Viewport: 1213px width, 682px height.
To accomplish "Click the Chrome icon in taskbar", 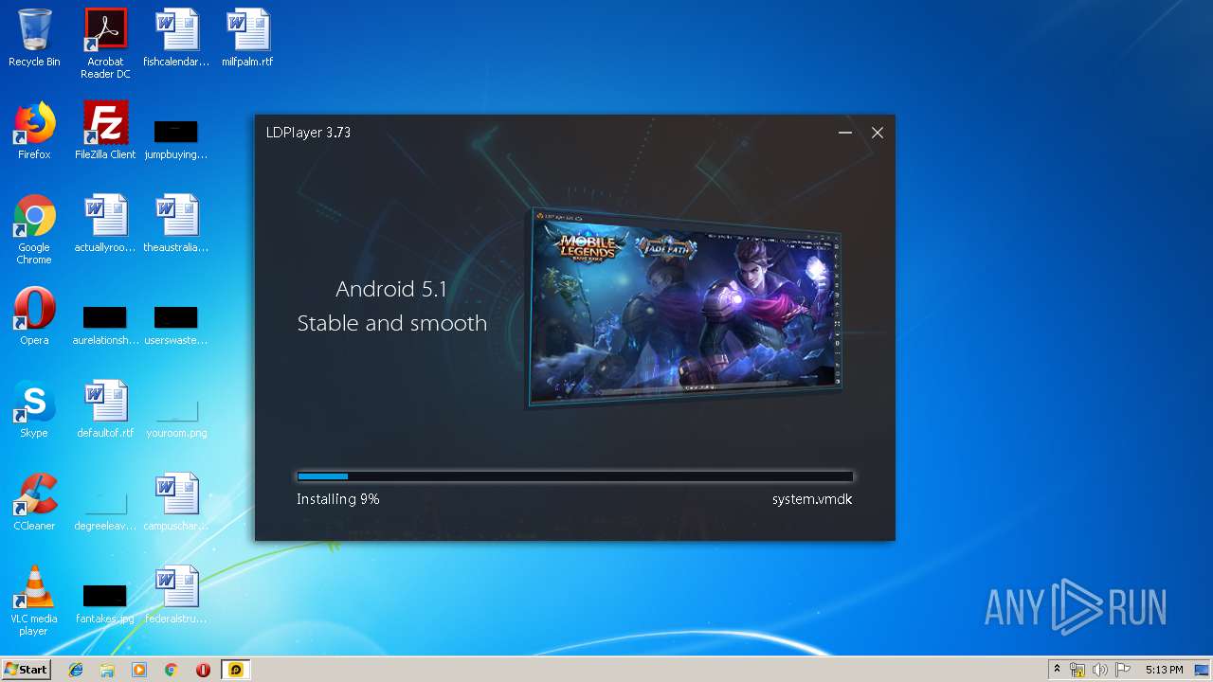I will (x=171, y=670).
